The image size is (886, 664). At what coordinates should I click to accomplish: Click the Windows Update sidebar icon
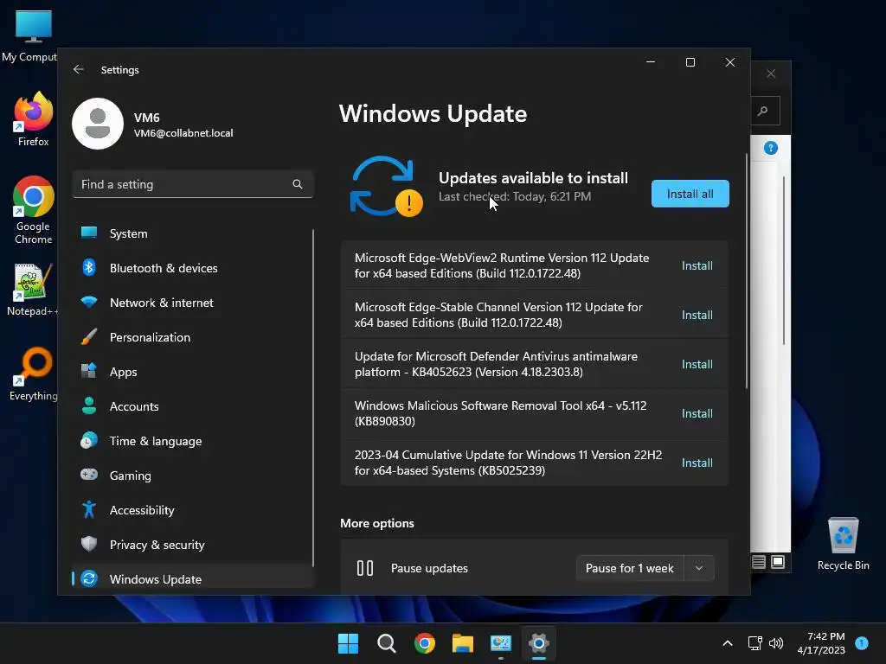pos(89,578)
